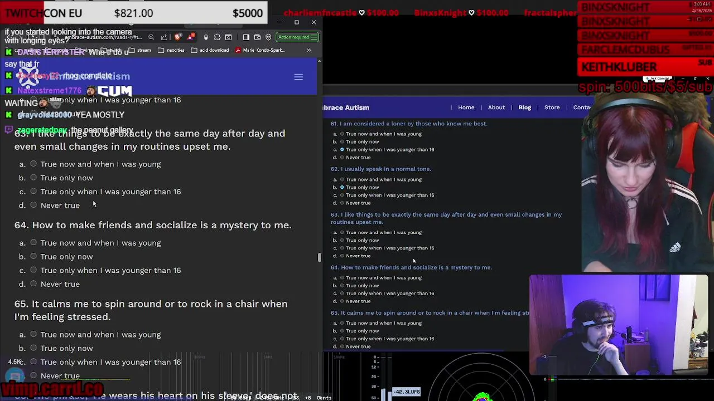Open Home in right window's site menu

pos(466,107)
